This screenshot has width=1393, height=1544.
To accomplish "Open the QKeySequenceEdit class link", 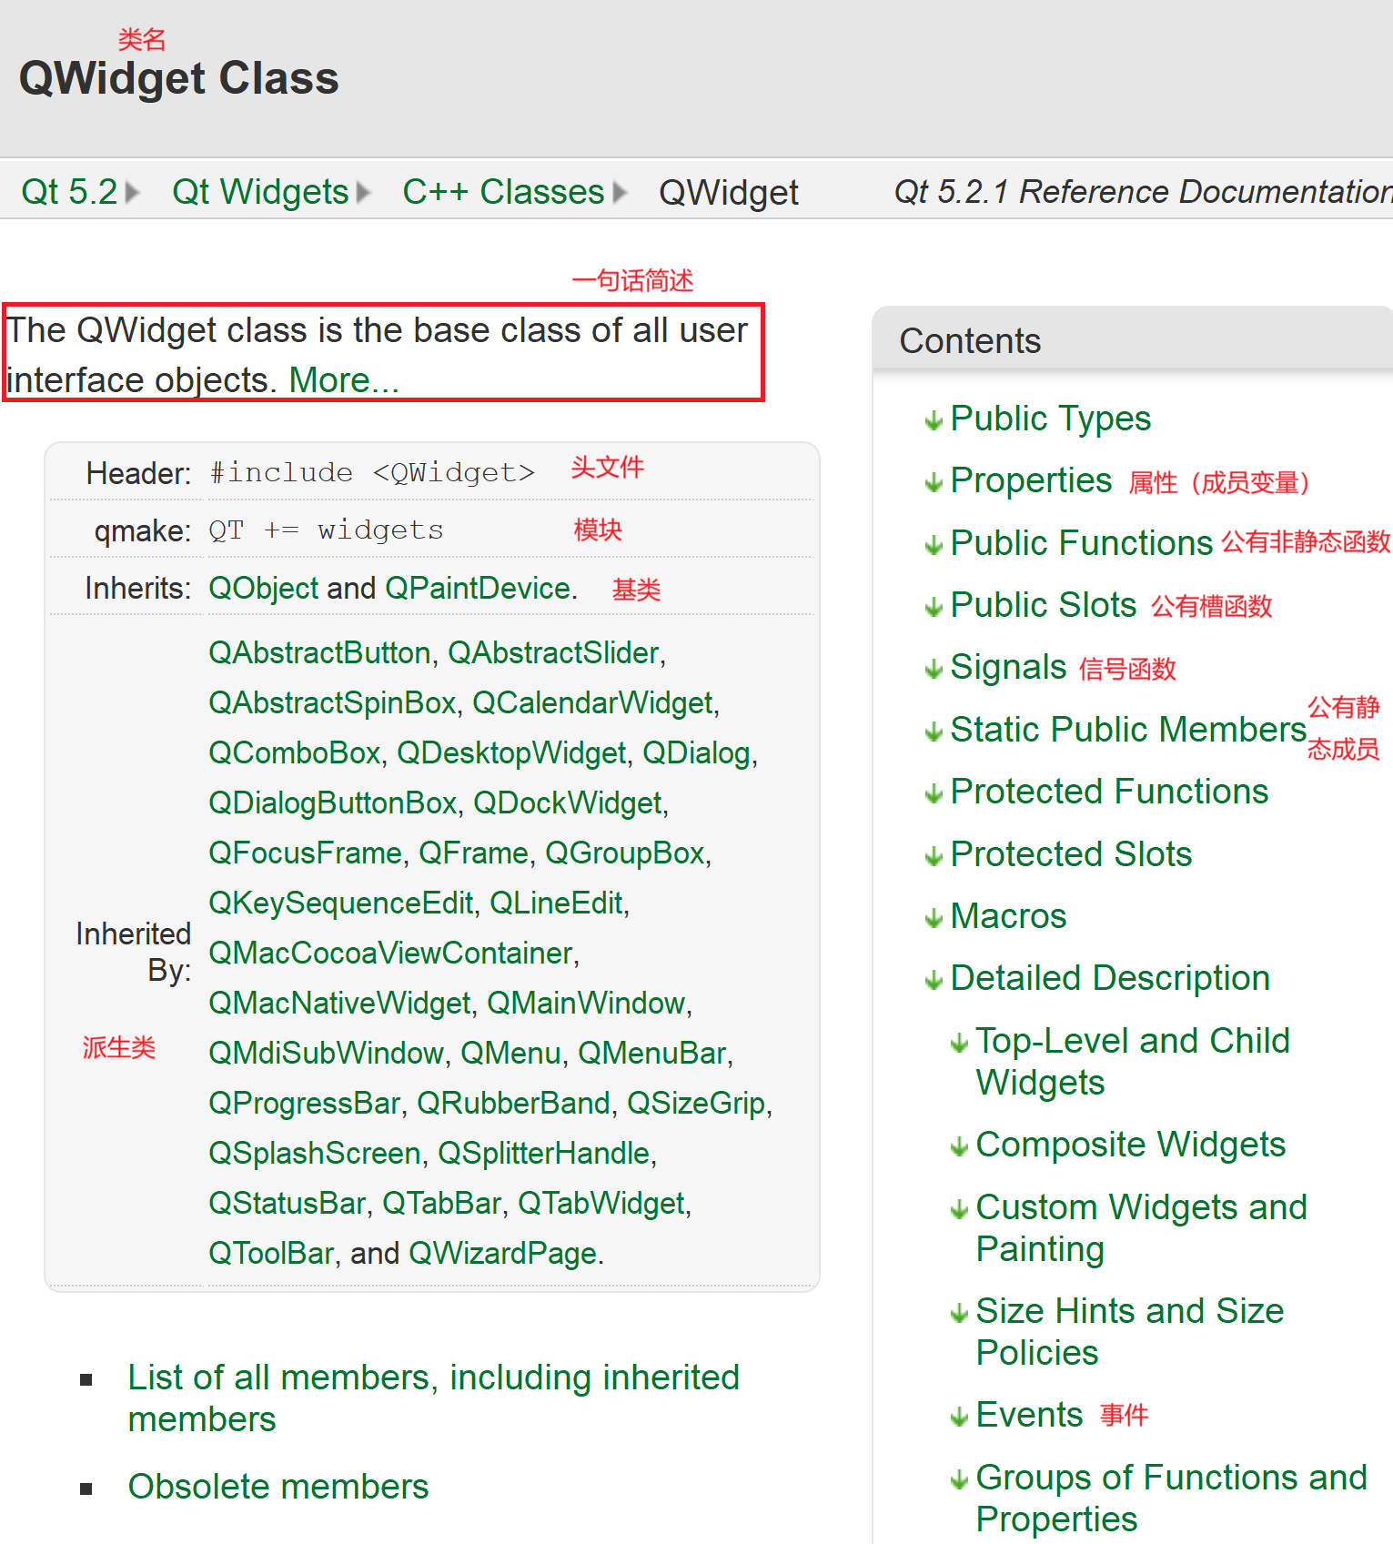I will point(341,903).
